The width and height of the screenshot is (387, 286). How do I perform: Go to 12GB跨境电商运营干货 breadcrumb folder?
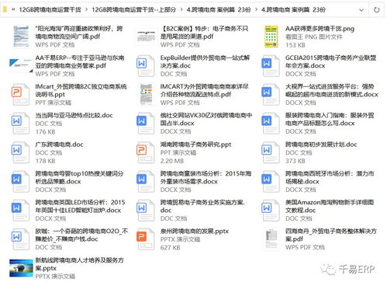coord(50,10)
